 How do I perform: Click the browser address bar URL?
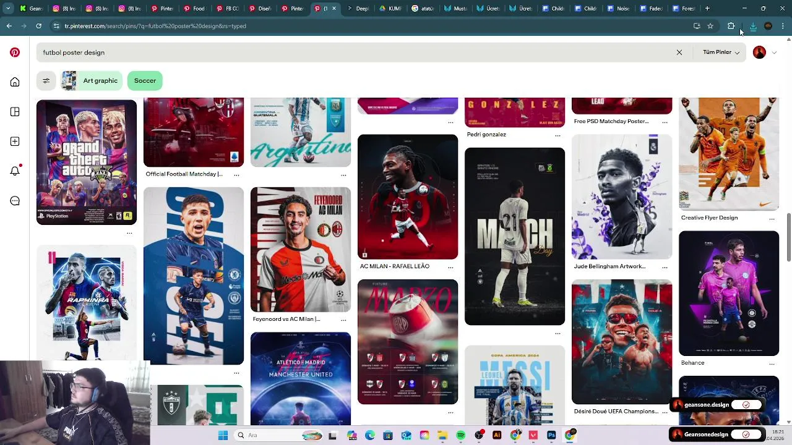(155, 26)
